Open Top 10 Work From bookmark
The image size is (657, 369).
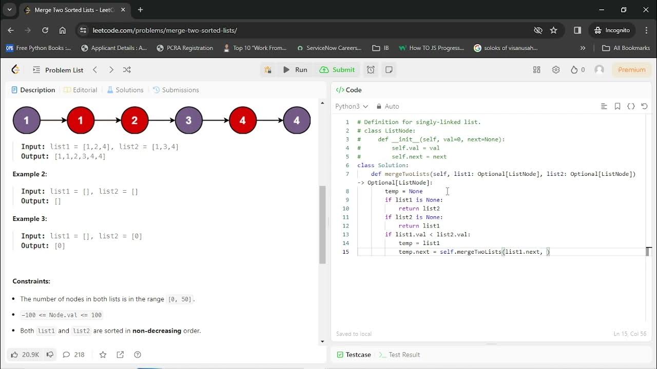pyautogui.click(x=255, y=48)
